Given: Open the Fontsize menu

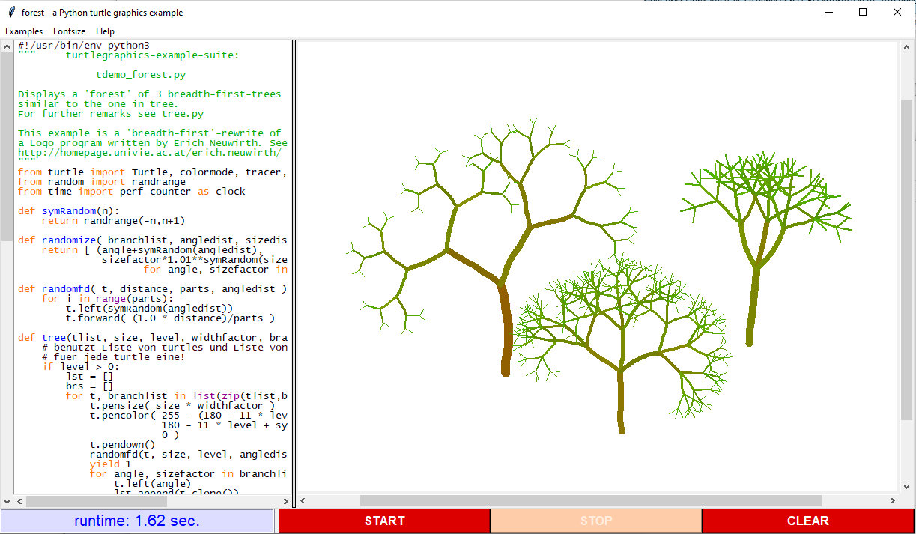Looking at the screenshot, I should (69, 31).
